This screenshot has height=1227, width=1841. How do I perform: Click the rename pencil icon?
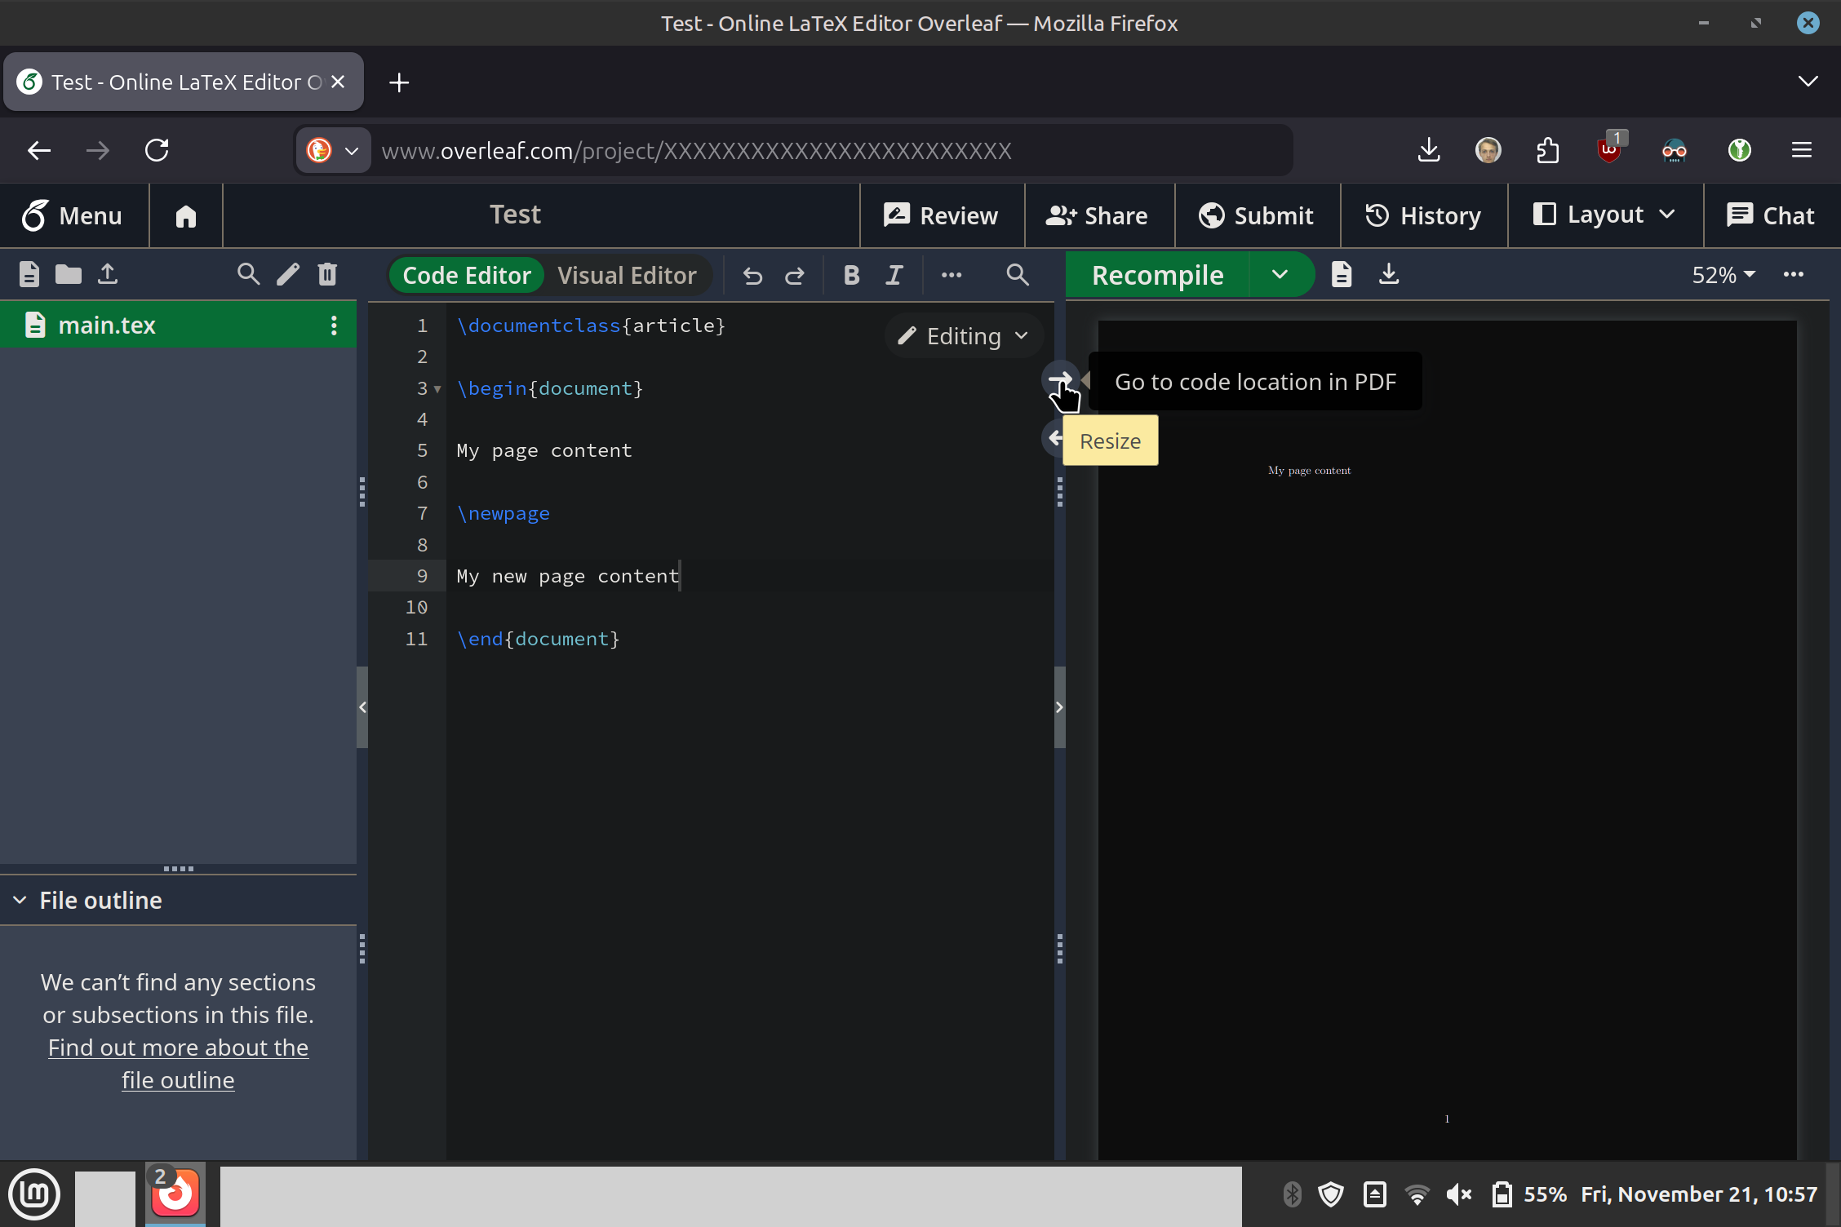pos(288,274)
